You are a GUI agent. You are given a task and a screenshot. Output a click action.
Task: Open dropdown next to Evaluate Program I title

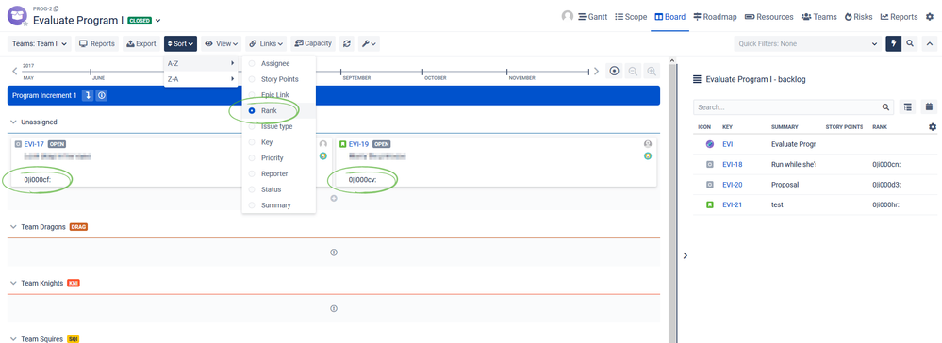click(x=158, y=21)
